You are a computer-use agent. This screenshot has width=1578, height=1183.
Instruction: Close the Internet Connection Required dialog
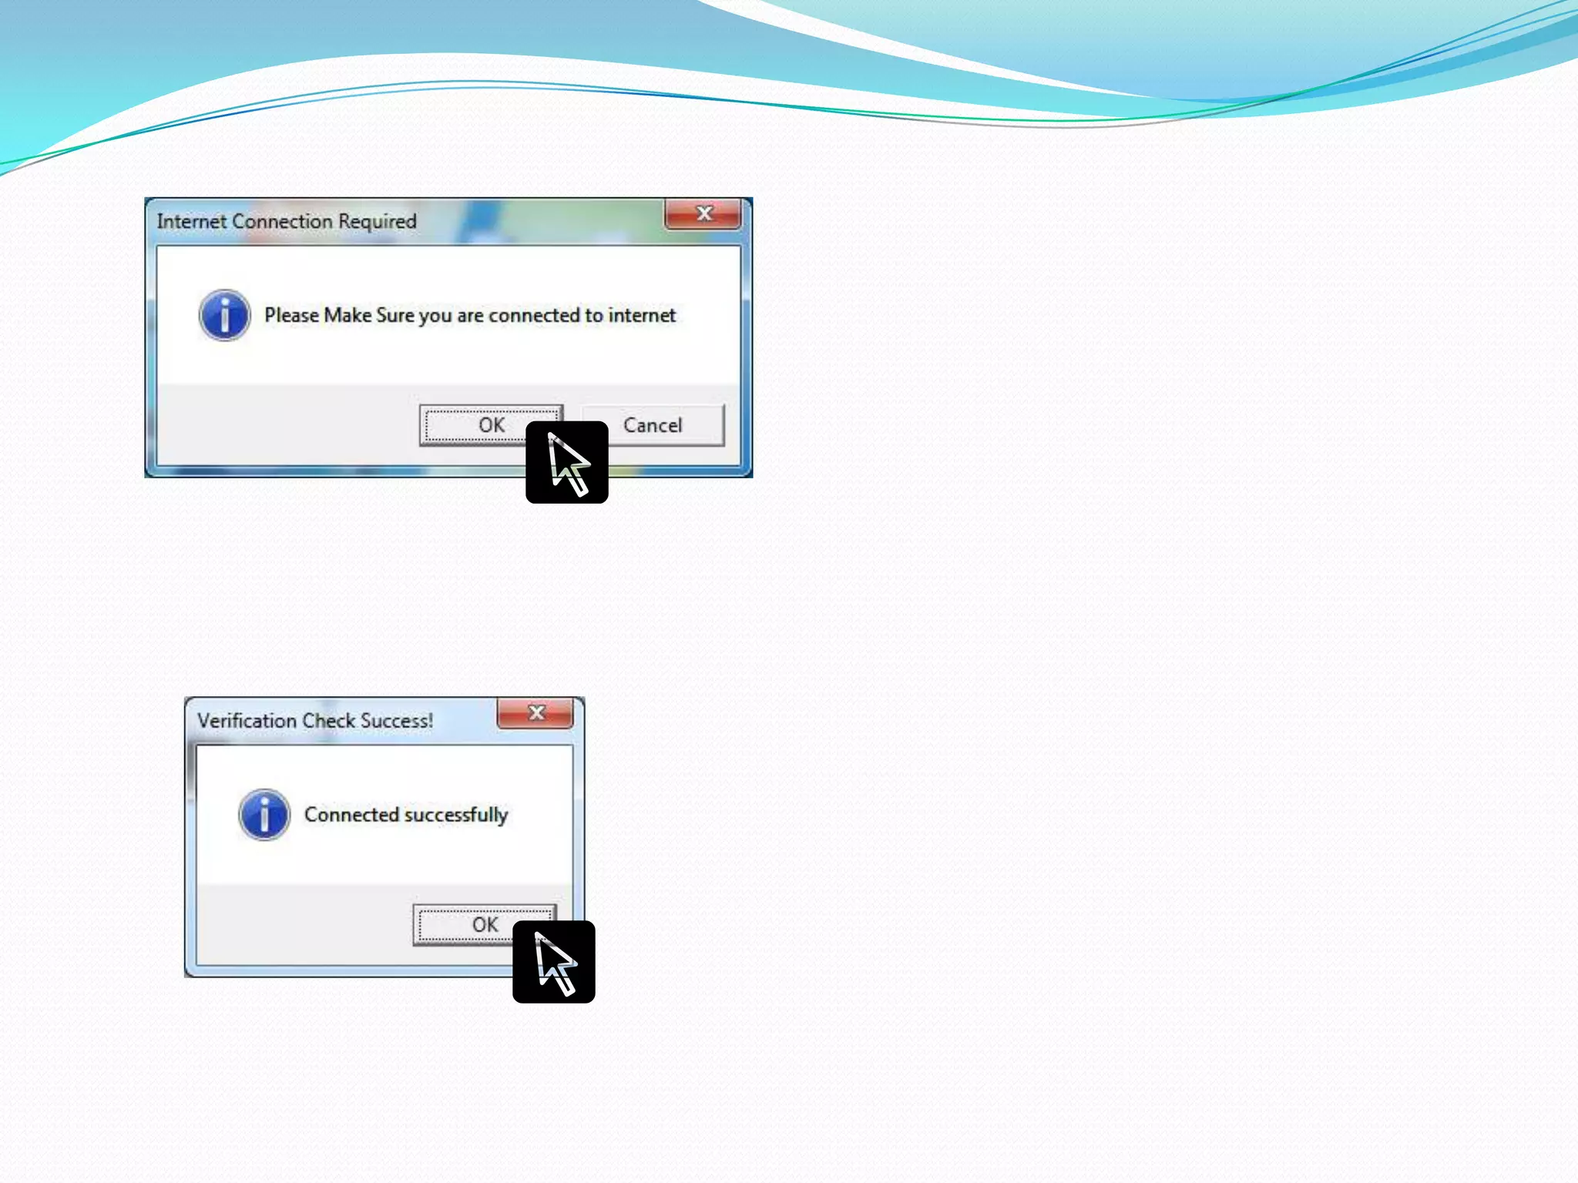click(703, 214)
